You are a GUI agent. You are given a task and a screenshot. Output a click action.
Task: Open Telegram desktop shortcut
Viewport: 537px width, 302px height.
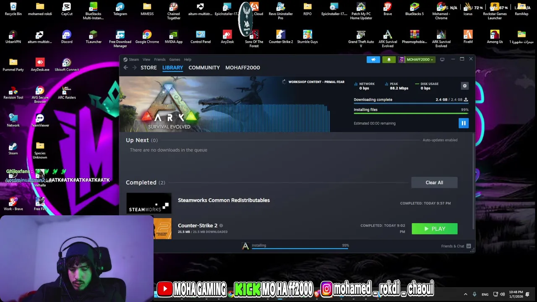(120, 9)
